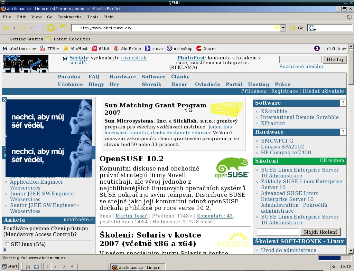Click the Forward arrow button
This screenshot has height=271, width=354.
click(22, 28)
